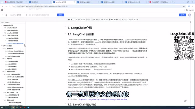Open the user avatar menu next to Share
Screen dimensions: 195x109
(x=190, y=15)
